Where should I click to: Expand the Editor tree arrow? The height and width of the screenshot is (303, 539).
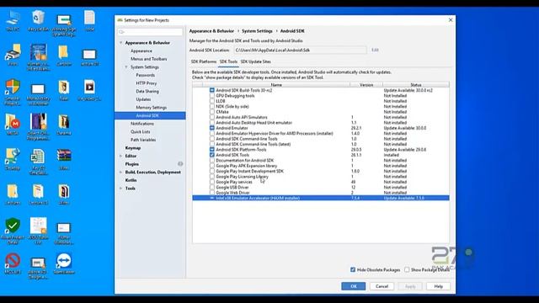click(x=121, y=156)
